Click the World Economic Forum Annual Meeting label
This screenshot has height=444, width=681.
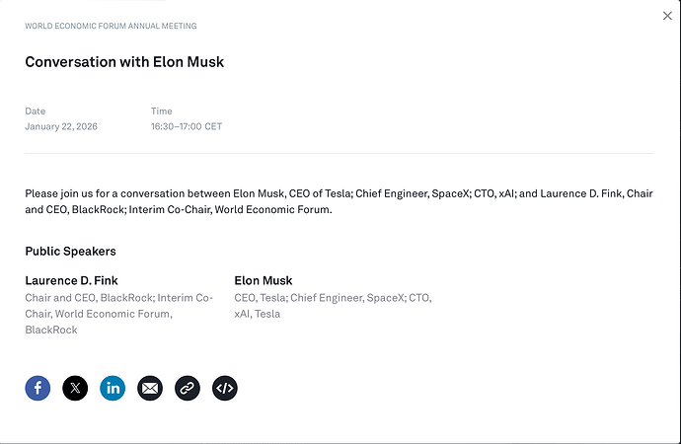111,26
